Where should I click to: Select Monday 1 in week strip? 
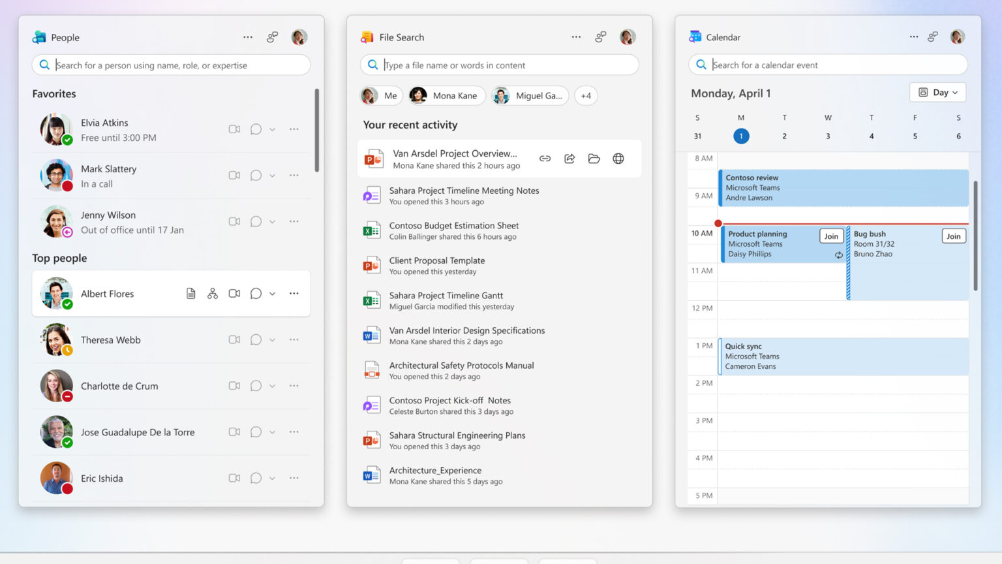point(741,136)
